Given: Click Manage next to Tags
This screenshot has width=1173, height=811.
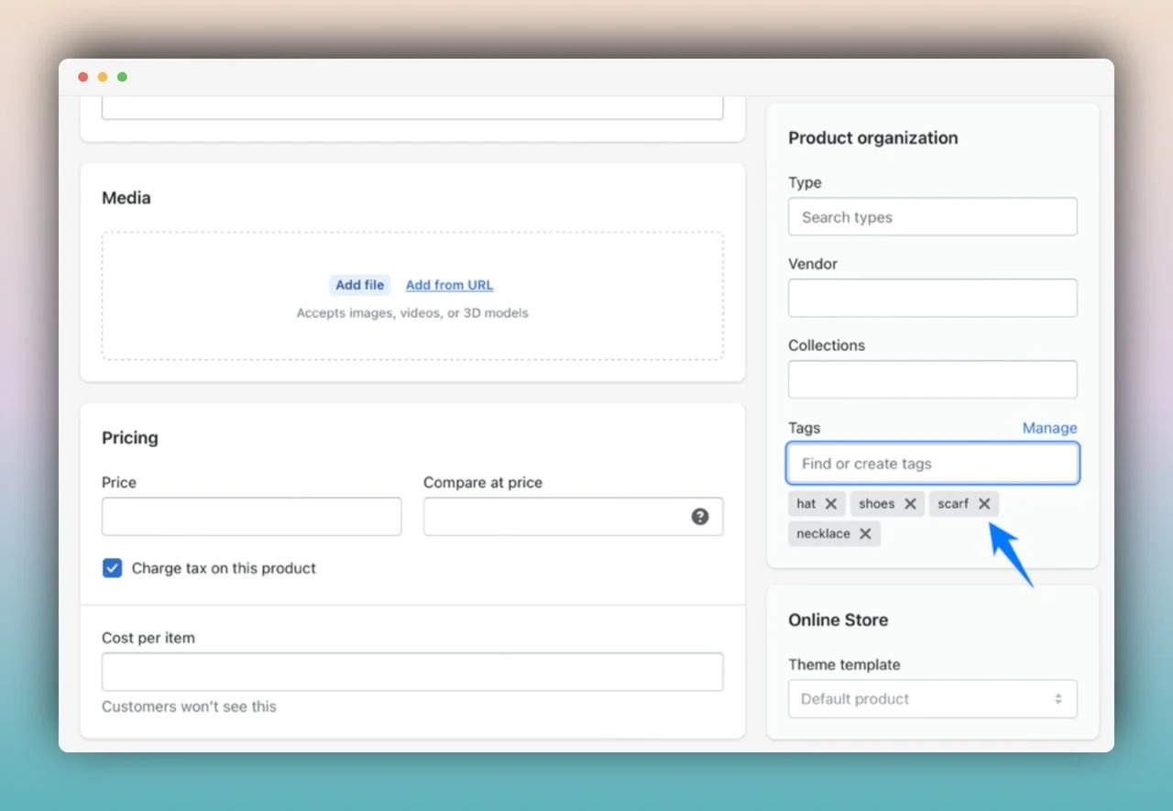Looking at the screenshot, I should [x=1049, y=428].
